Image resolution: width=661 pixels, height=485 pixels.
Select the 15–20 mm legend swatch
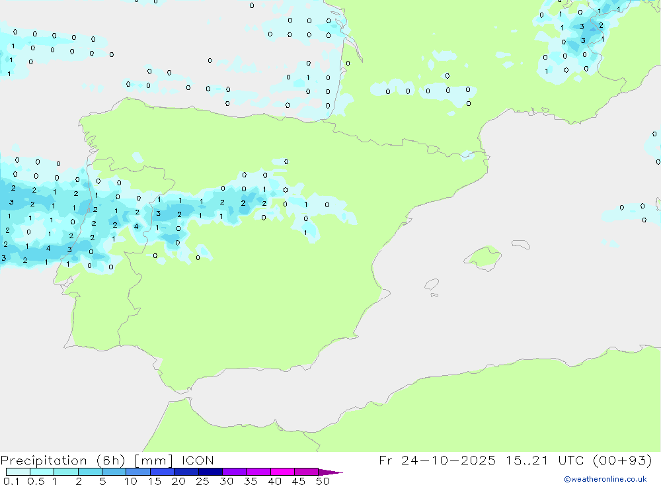point(163,472)
